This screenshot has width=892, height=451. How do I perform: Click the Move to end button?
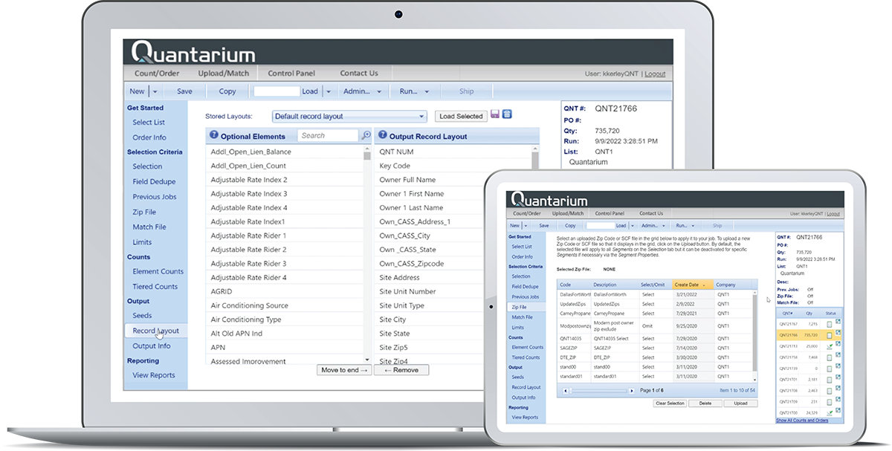tap(344, 369)
